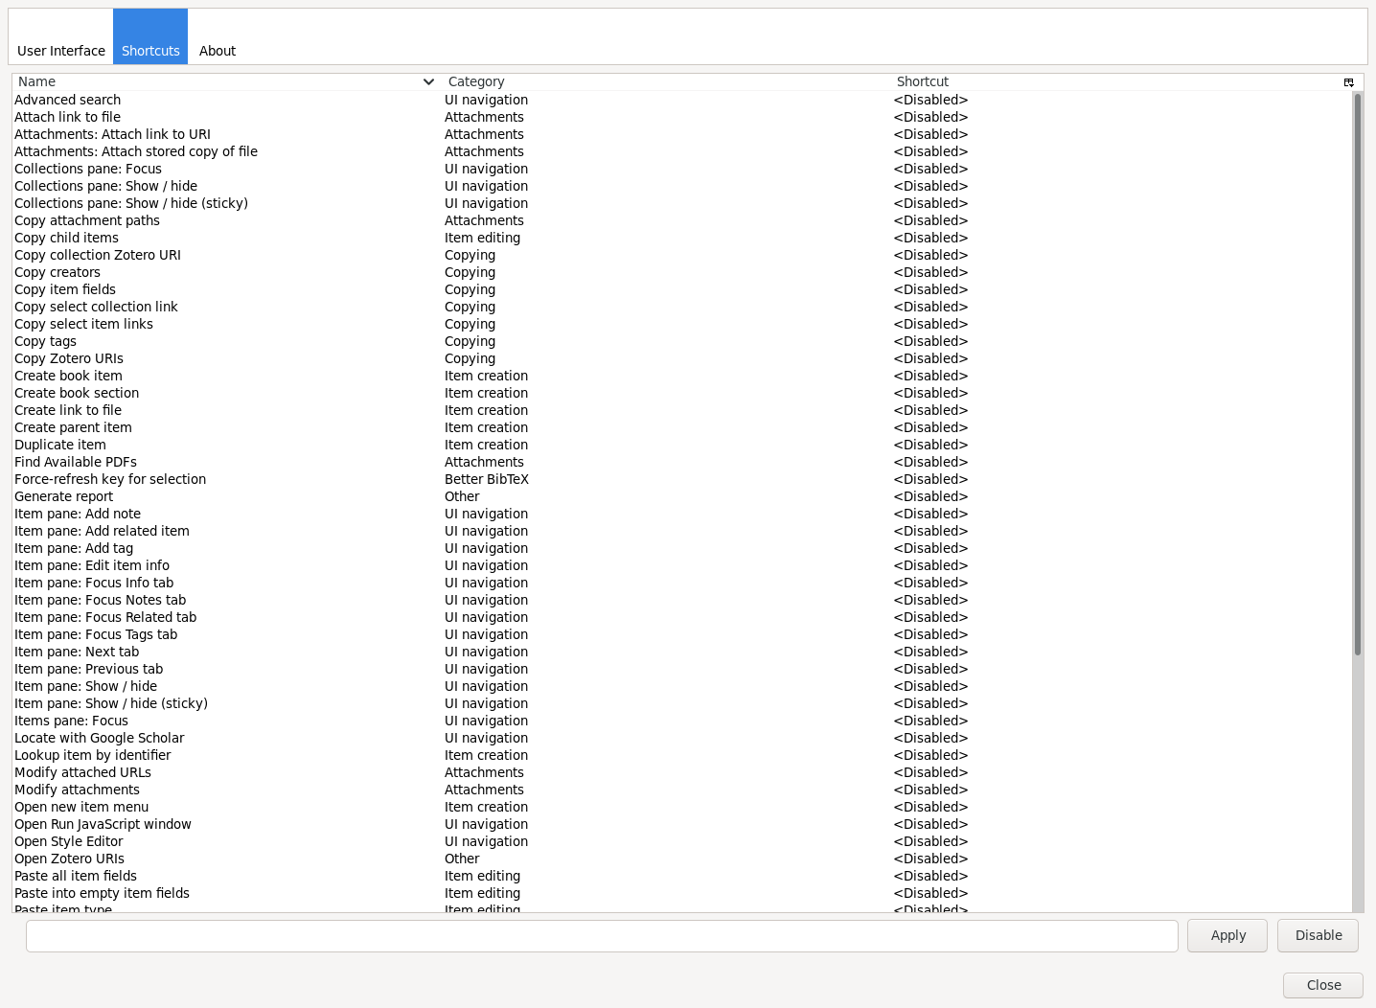Select Copy collection Zotero URI row

tap(681, 255)
